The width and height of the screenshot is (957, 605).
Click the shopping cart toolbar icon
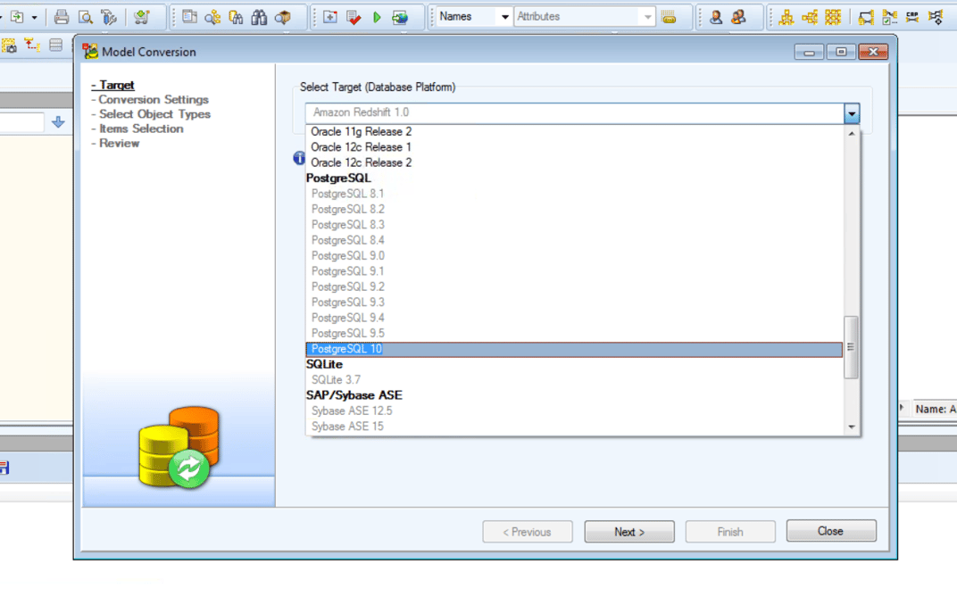click(142, 17)
